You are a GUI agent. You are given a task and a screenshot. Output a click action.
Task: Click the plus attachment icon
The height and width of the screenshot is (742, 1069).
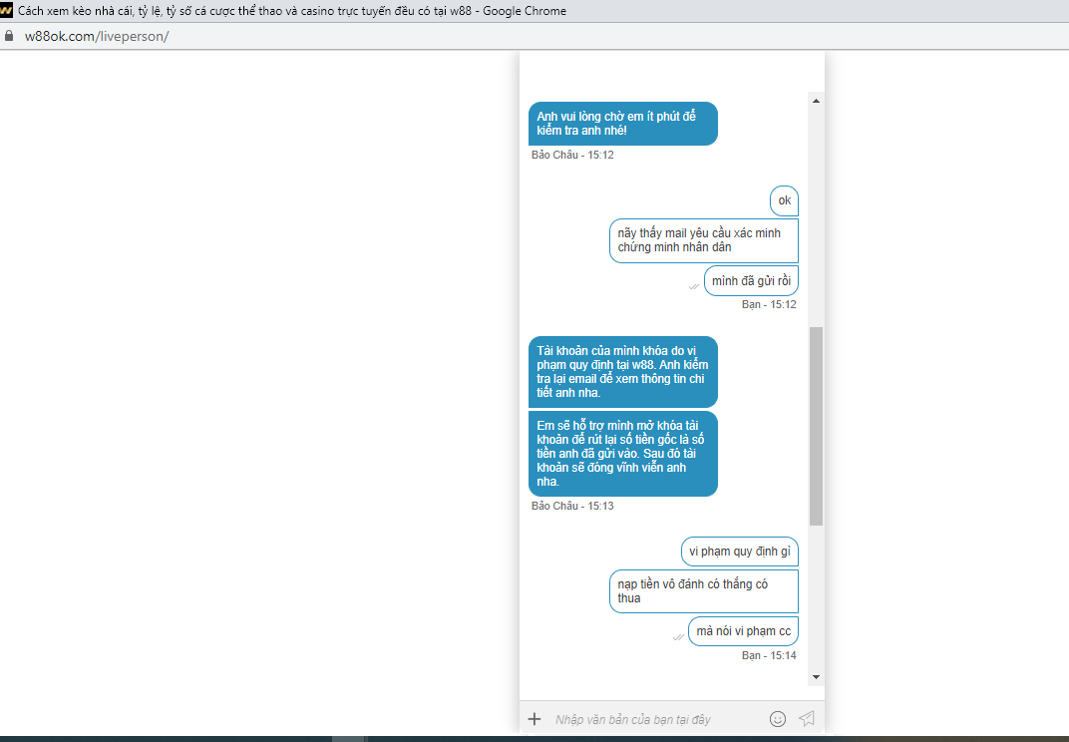click(x=534, y=719)
